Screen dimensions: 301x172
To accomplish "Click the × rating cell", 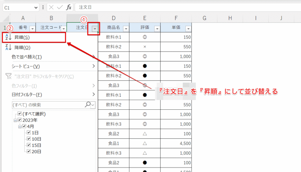I will click(x=145, y=47).
